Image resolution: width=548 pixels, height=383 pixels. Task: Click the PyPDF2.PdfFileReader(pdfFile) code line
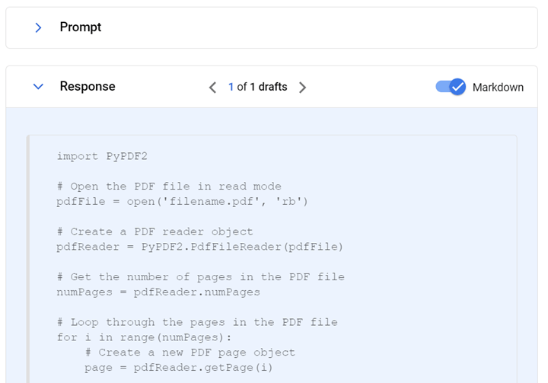199,247
